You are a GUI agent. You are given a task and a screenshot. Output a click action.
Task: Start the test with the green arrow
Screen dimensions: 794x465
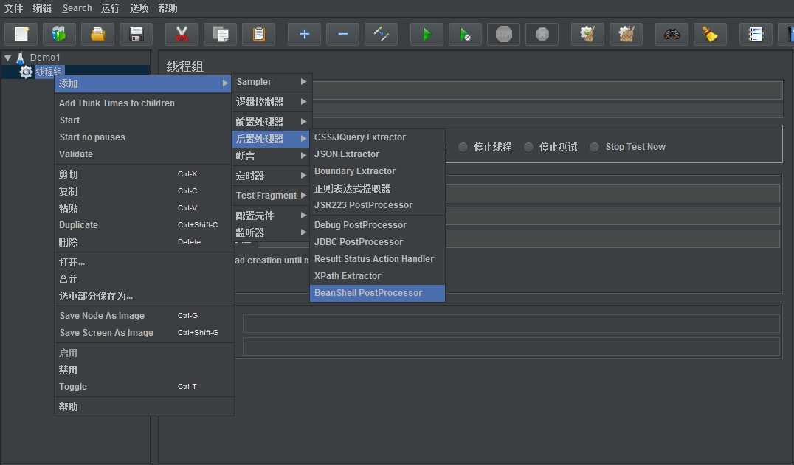pos(427,34)
